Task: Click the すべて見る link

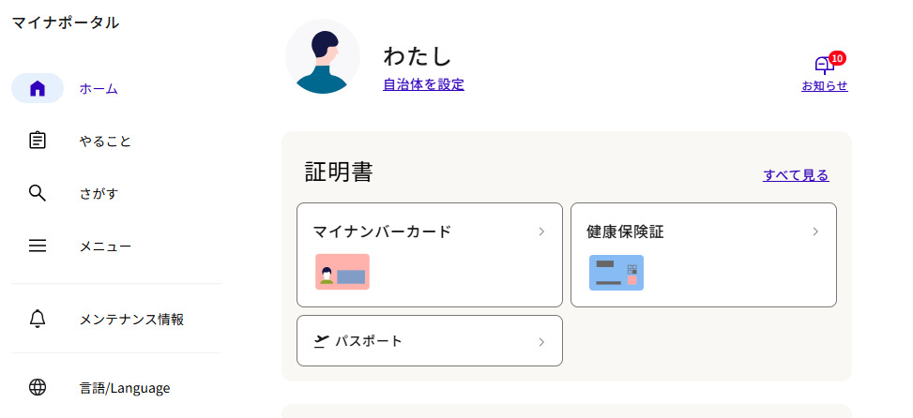Action: [796, 175]
